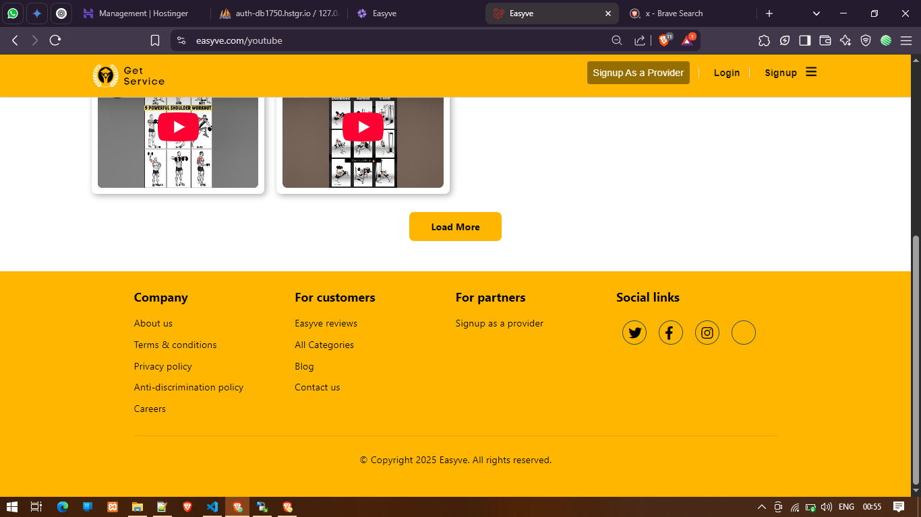Show hidden system tray icons
This screenshot has height=517, width=921.
click(x=762, y=507)
